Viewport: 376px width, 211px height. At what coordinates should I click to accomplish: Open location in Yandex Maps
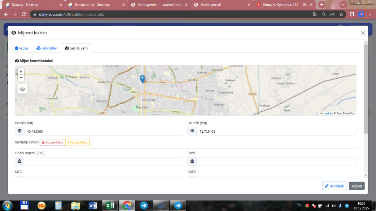(78, 142)
